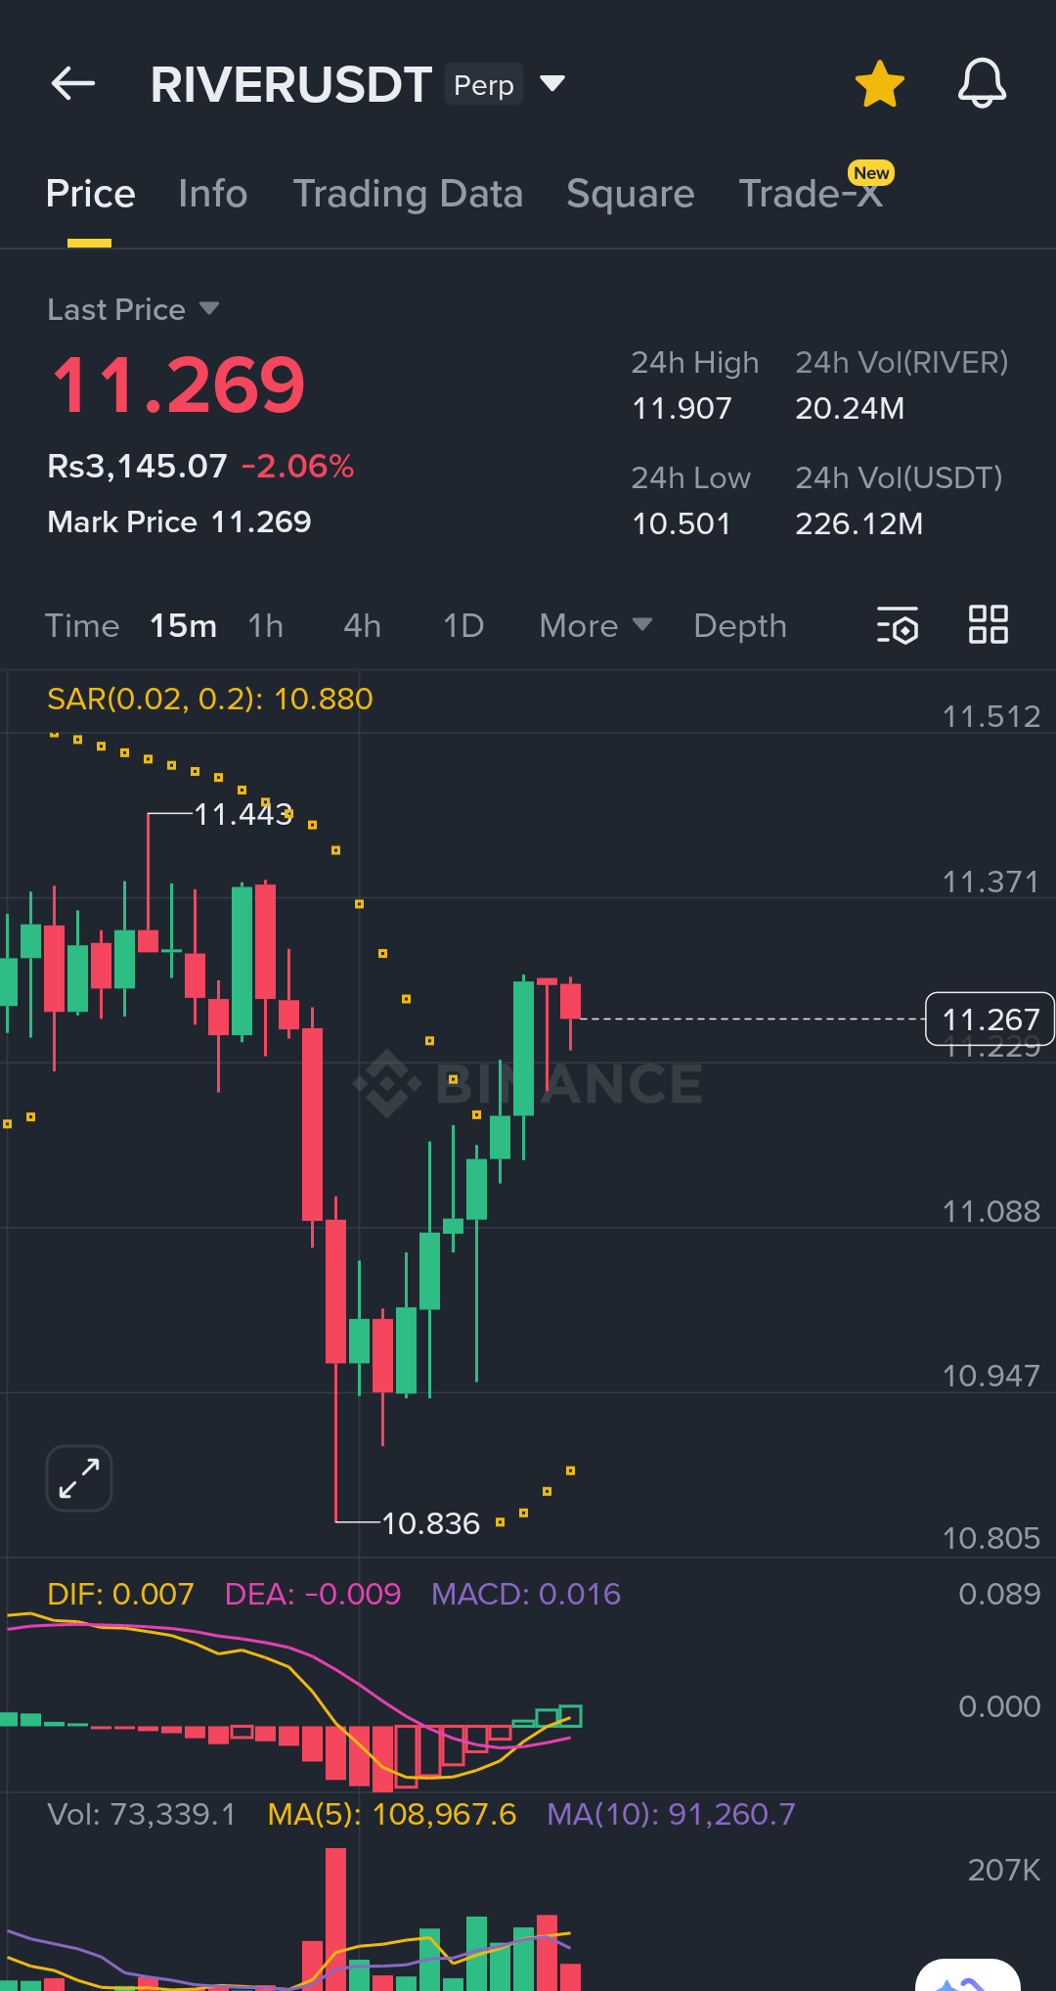Image resolution: width=1056 pixels, height=1991 pixels.
Task: Tap the MACD: 0.016 label
Action: (x=526, y=1594)
